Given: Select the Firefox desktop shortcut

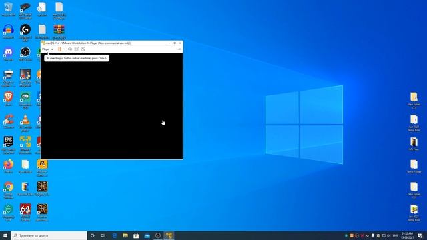Looking at the screenshot, I should [x=9, y=166].
